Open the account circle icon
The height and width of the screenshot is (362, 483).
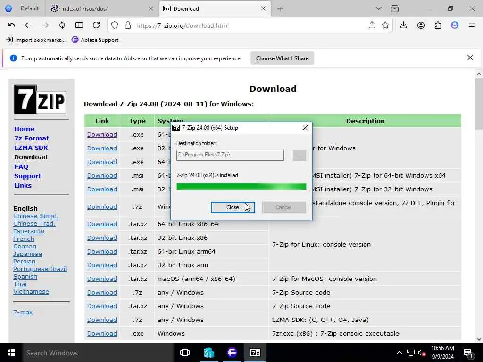pyautogui.click(x=421, y=25)
